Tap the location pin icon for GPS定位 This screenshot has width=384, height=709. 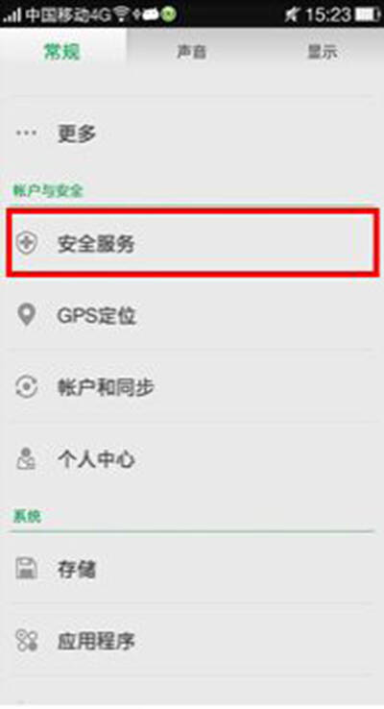click(26, 315)
